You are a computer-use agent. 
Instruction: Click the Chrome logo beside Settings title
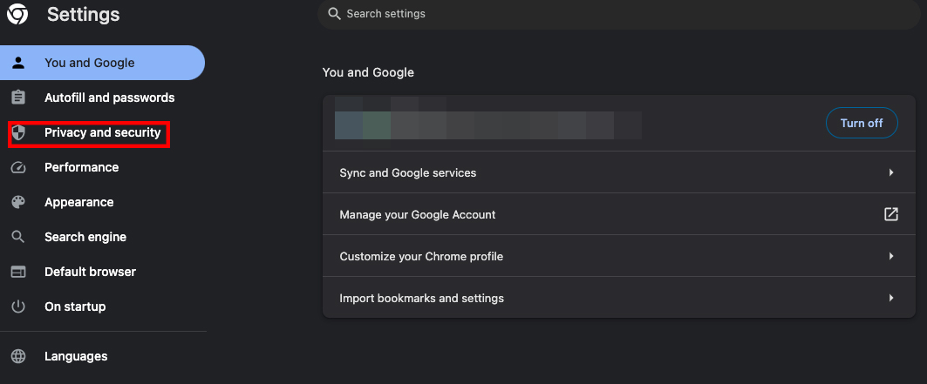click(x=17, y=14)
